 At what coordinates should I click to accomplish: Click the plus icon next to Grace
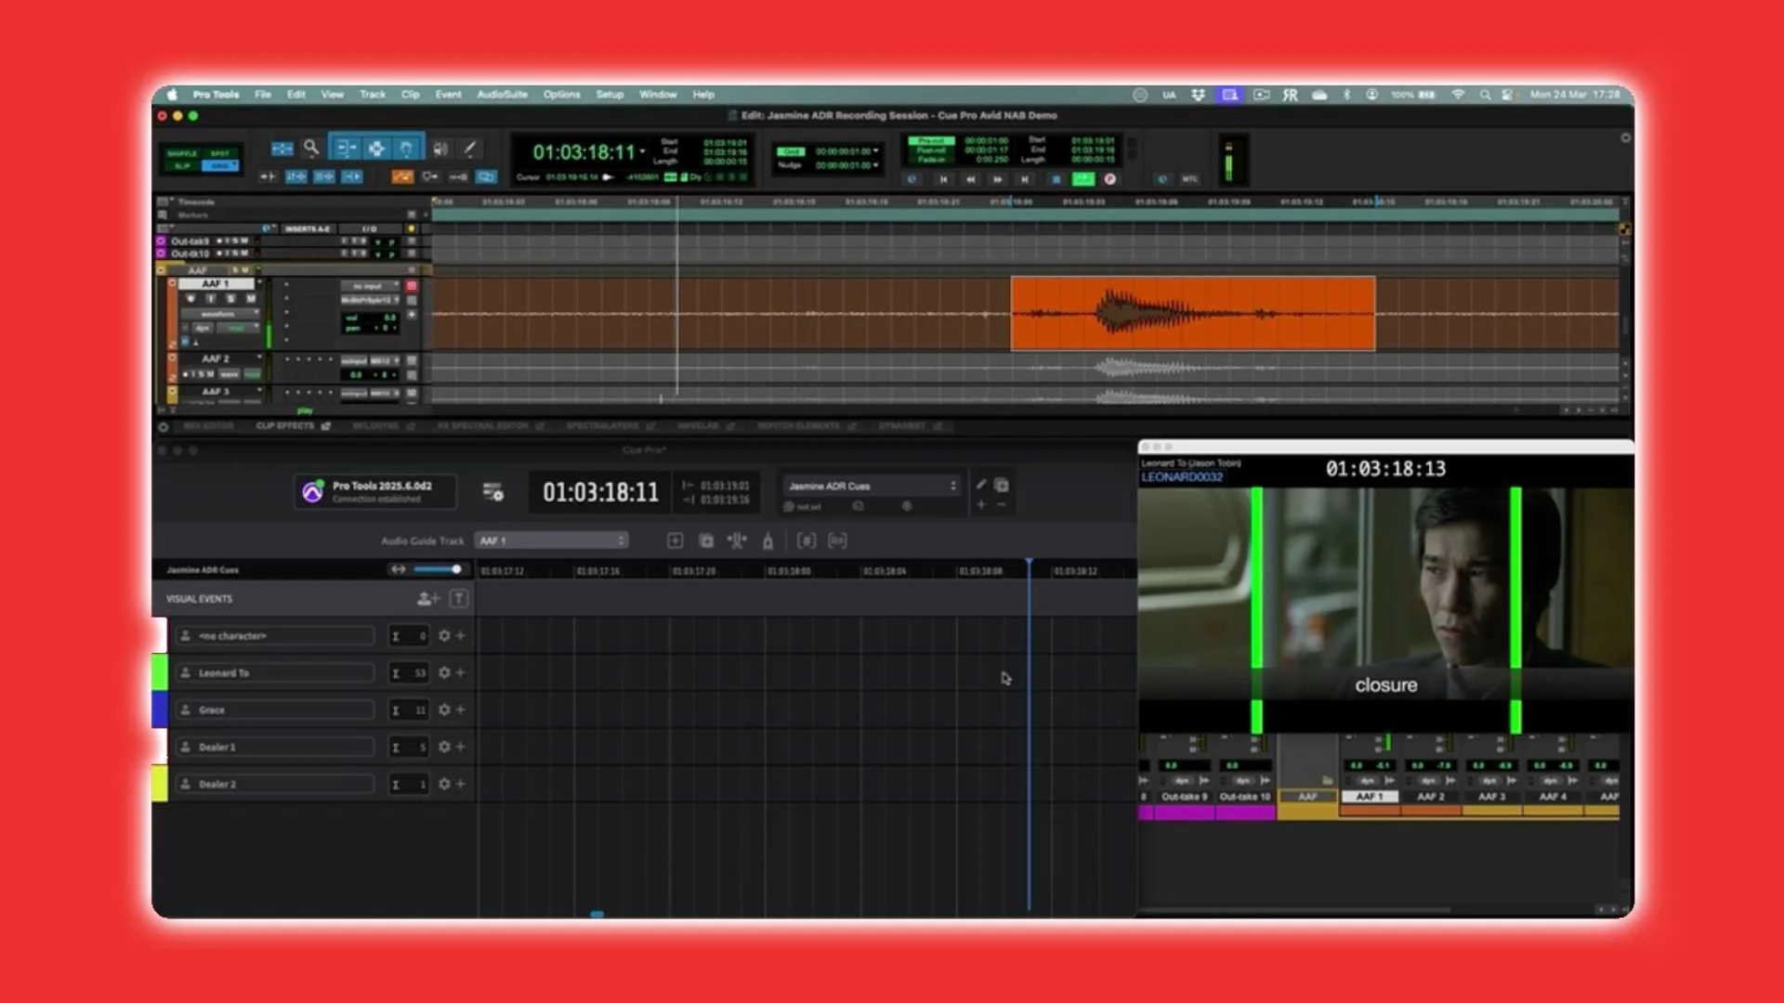(460, 710)
